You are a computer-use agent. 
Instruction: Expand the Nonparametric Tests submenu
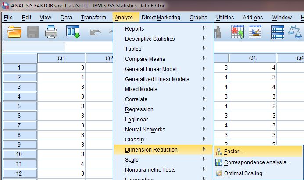163,169
